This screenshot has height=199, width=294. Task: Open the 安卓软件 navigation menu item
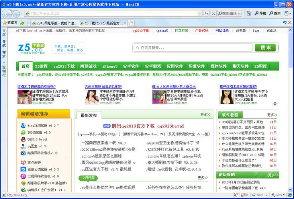click(x=131, y=66)
